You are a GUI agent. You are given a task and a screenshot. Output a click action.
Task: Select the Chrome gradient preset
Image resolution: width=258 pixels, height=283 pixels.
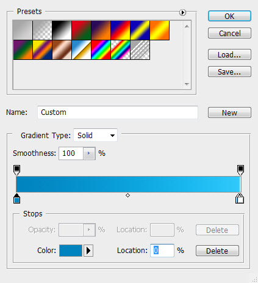coord(81,50)
